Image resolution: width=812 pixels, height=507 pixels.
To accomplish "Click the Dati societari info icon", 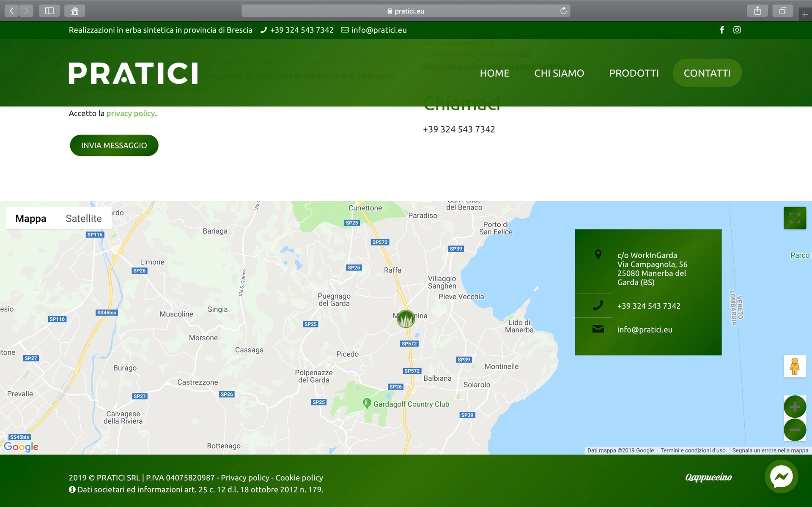I will (72, 489).
